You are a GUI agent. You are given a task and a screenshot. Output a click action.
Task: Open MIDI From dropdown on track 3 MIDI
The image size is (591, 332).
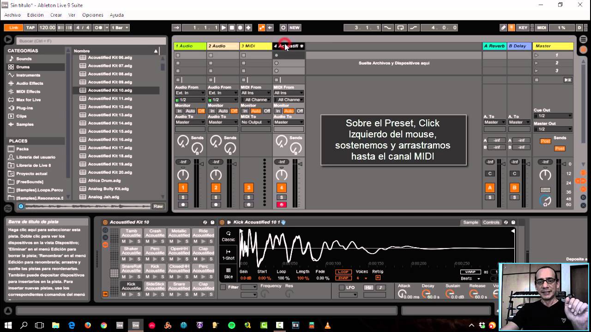tap(256, 93)
